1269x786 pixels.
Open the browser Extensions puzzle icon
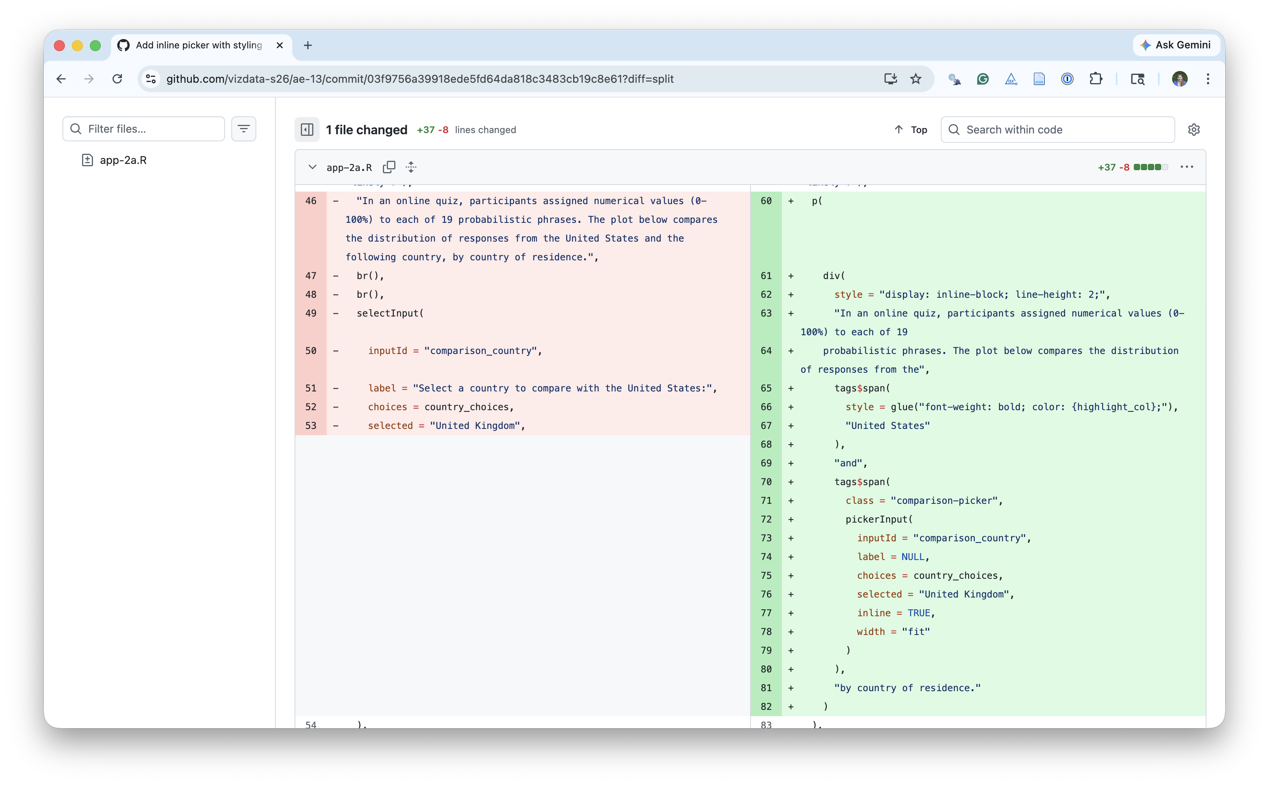click(1095, 79)
